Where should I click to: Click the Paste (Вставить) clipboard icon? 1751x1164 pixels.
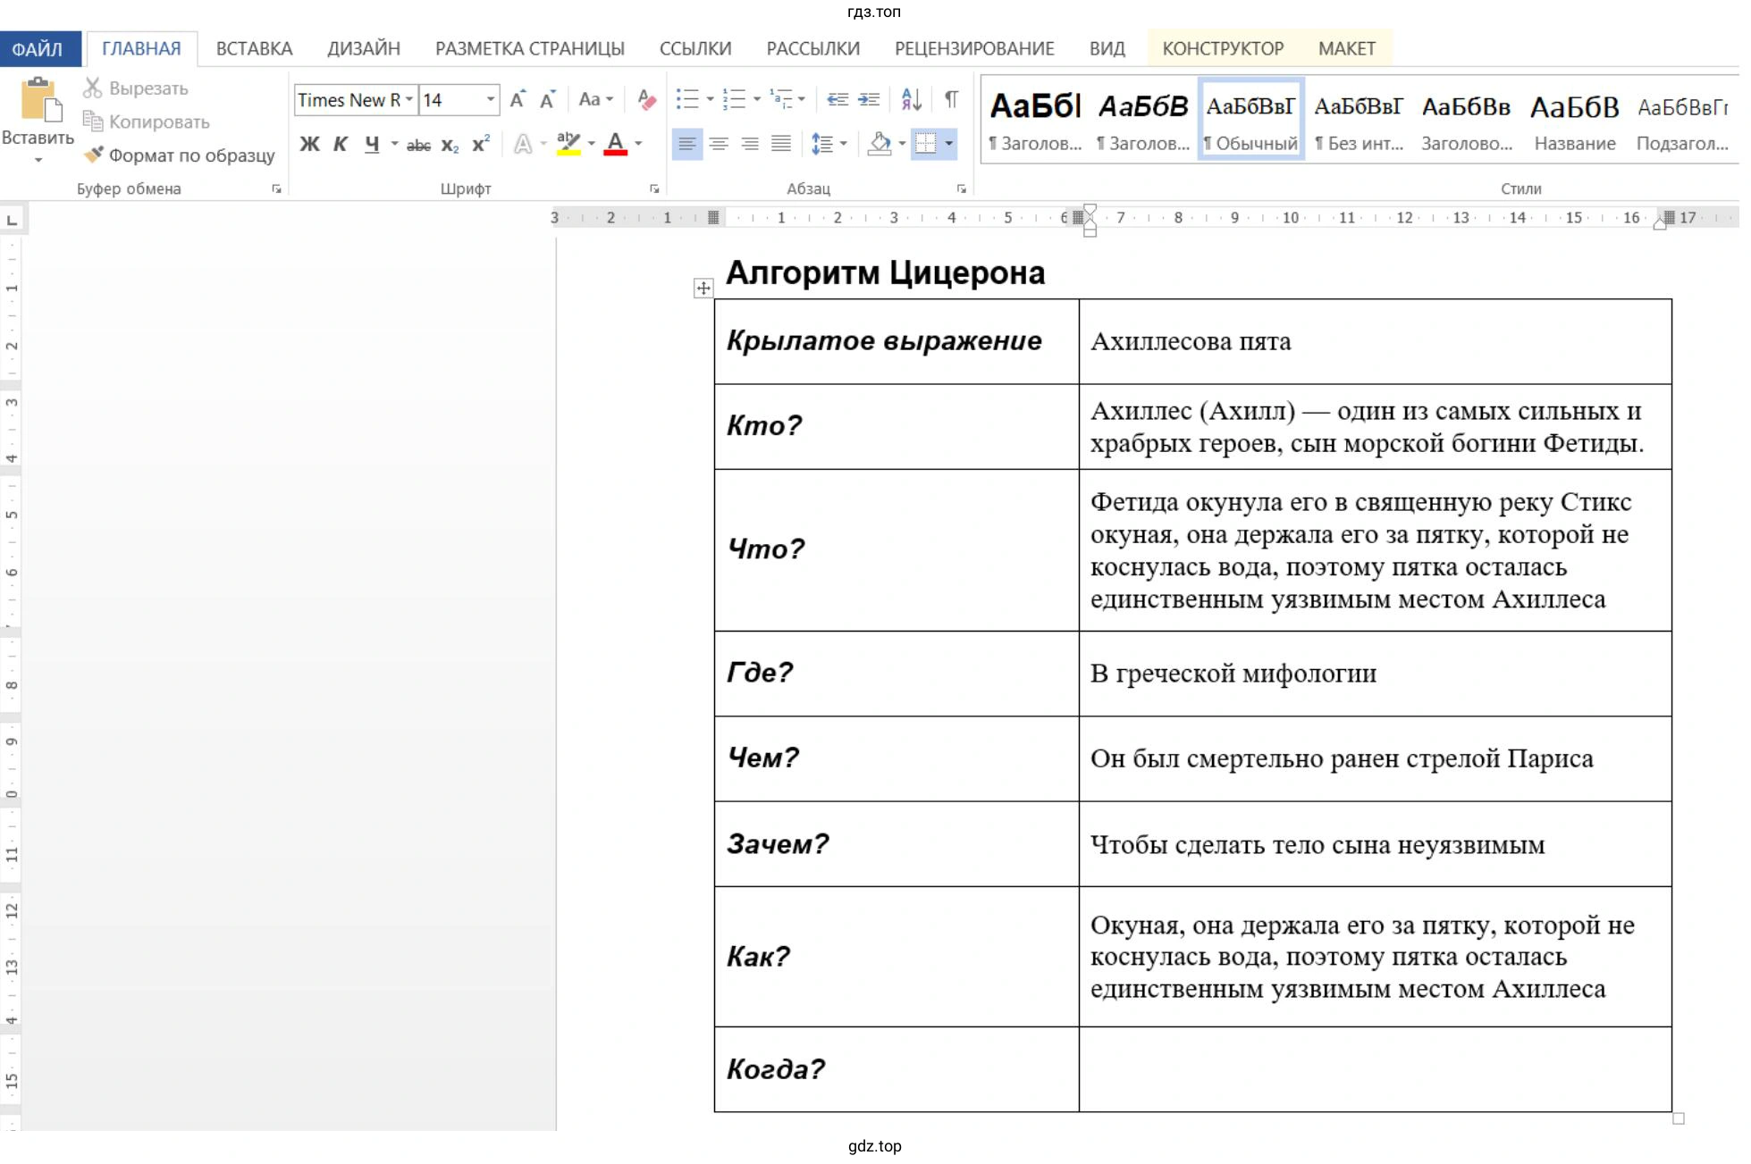coord(39,98)
